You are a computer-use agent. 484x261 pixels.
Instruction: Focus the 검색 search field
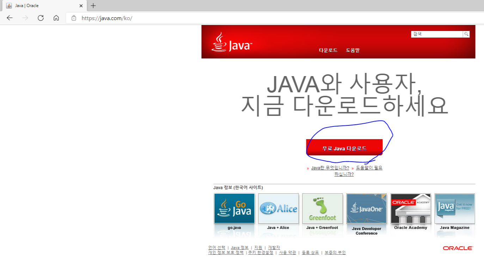[437, 34]
